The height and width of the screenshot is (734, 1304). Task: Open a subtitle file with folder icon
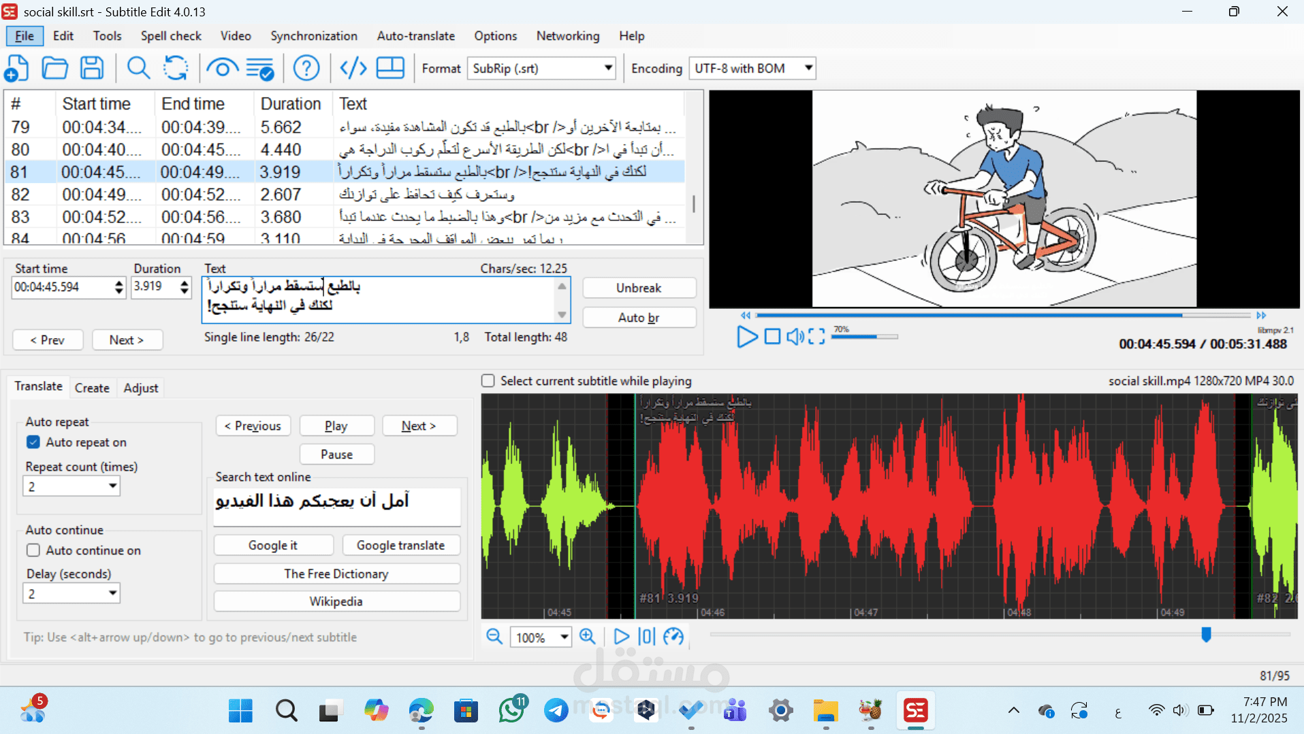(54, 68)
